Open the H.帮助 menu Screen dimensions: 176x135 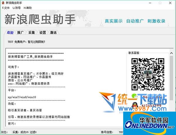coord(28,8)
